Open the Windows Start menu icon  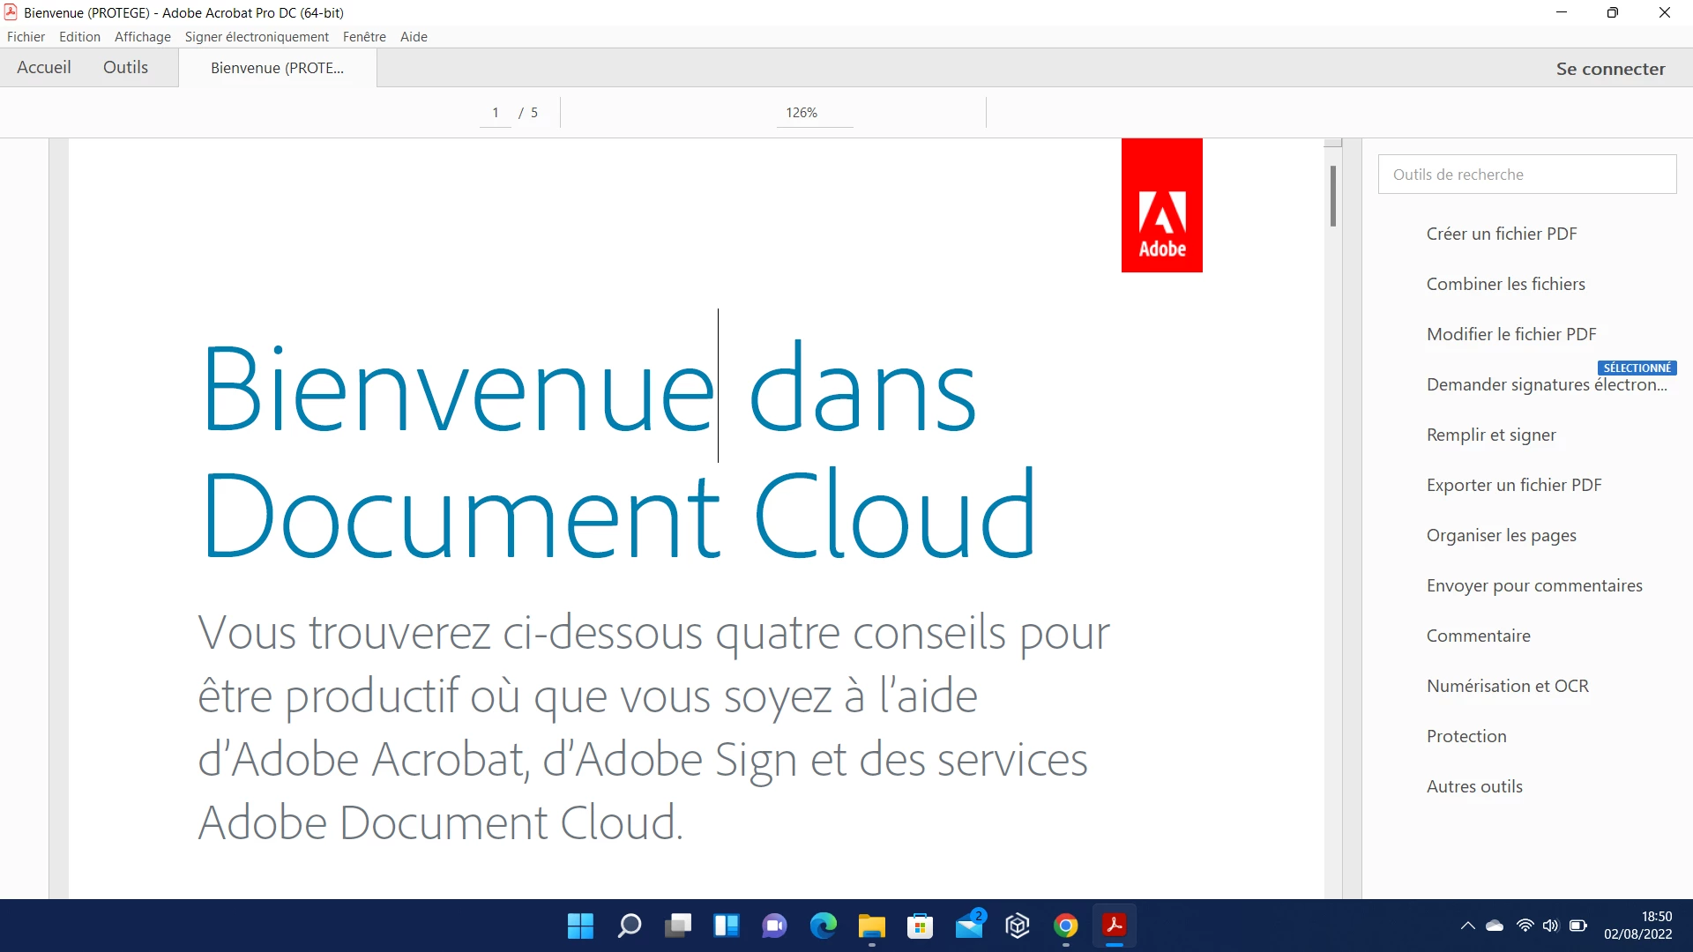click(580, 926)
